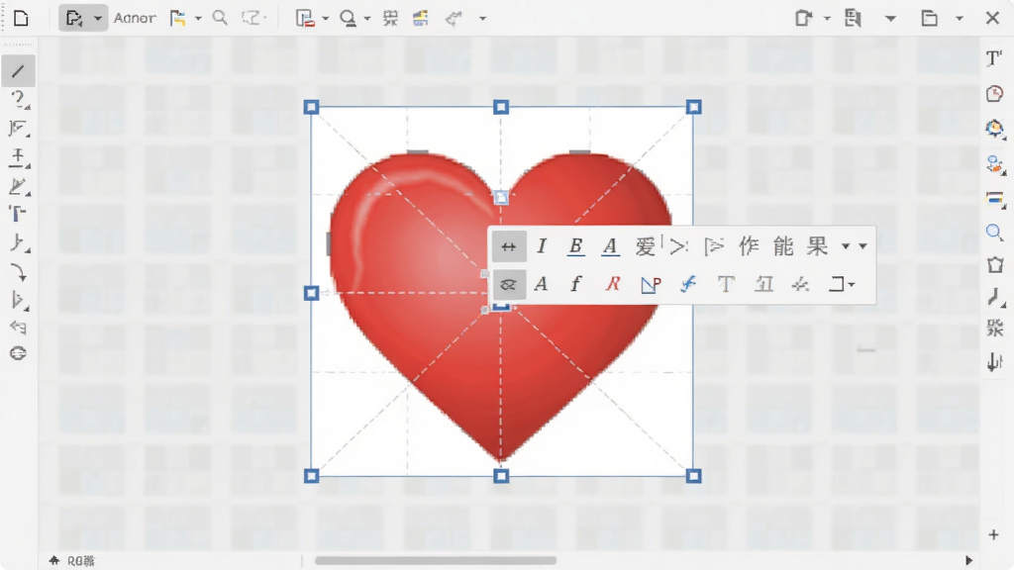Click the plus icon at bottom of right sidebar
1014x570 pixels.
pyautogui.click(x=994, y=534)
